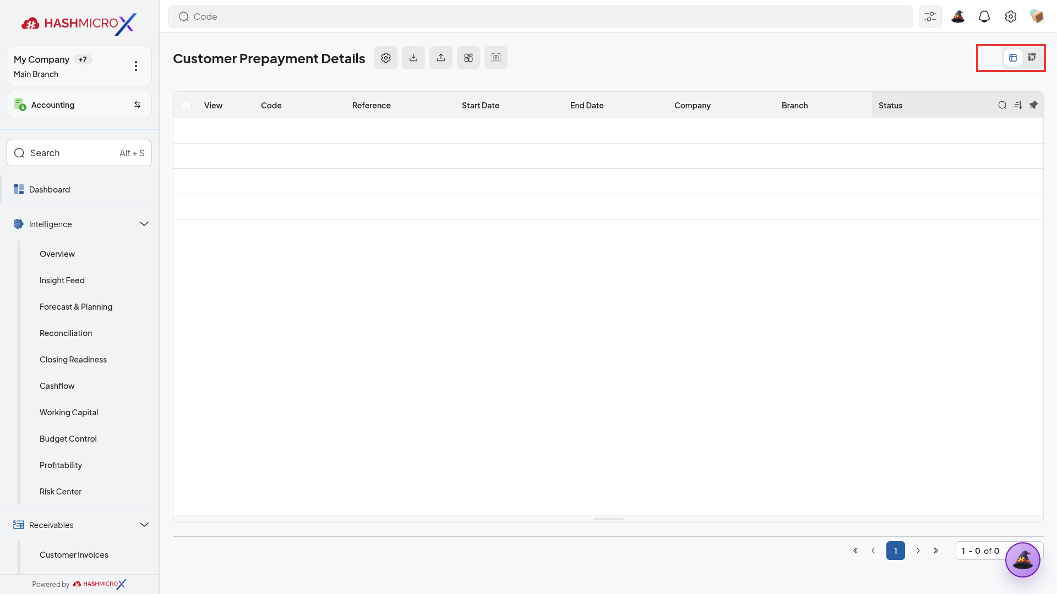Open the grid widgets icon in the toolbar

coord(468,58)
